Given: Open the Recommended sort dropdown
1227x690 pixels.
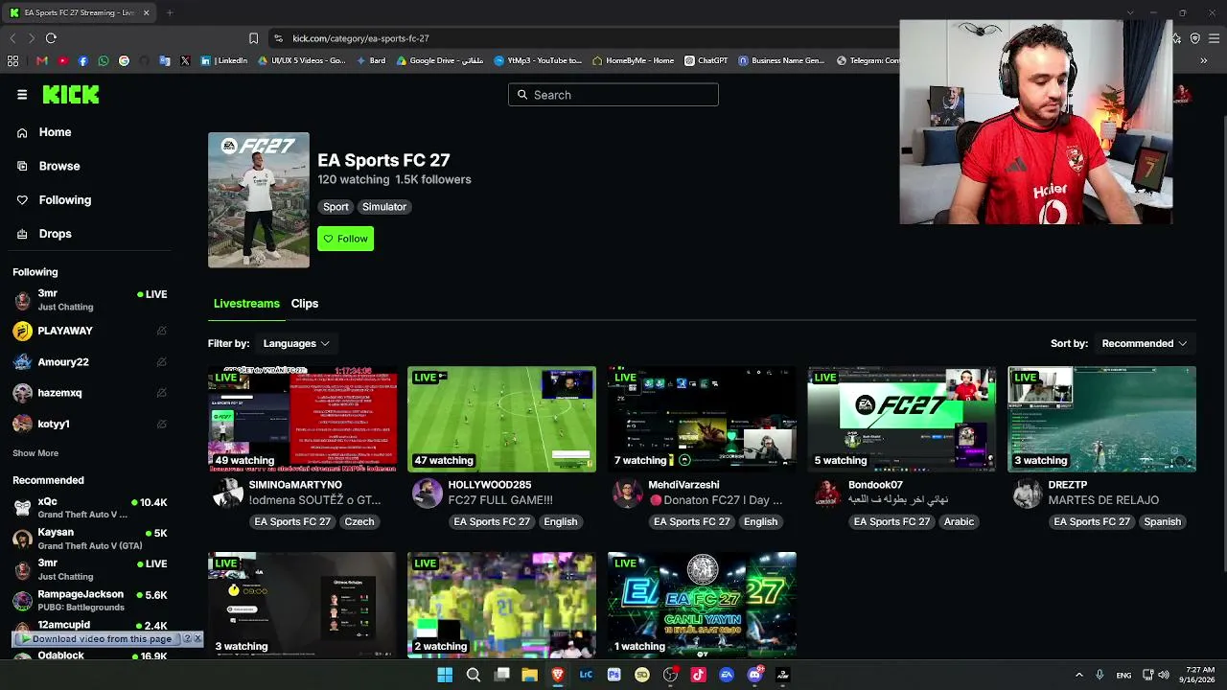Looking at the screenshot, I should pyautogui.click(x=1145, y=343).
